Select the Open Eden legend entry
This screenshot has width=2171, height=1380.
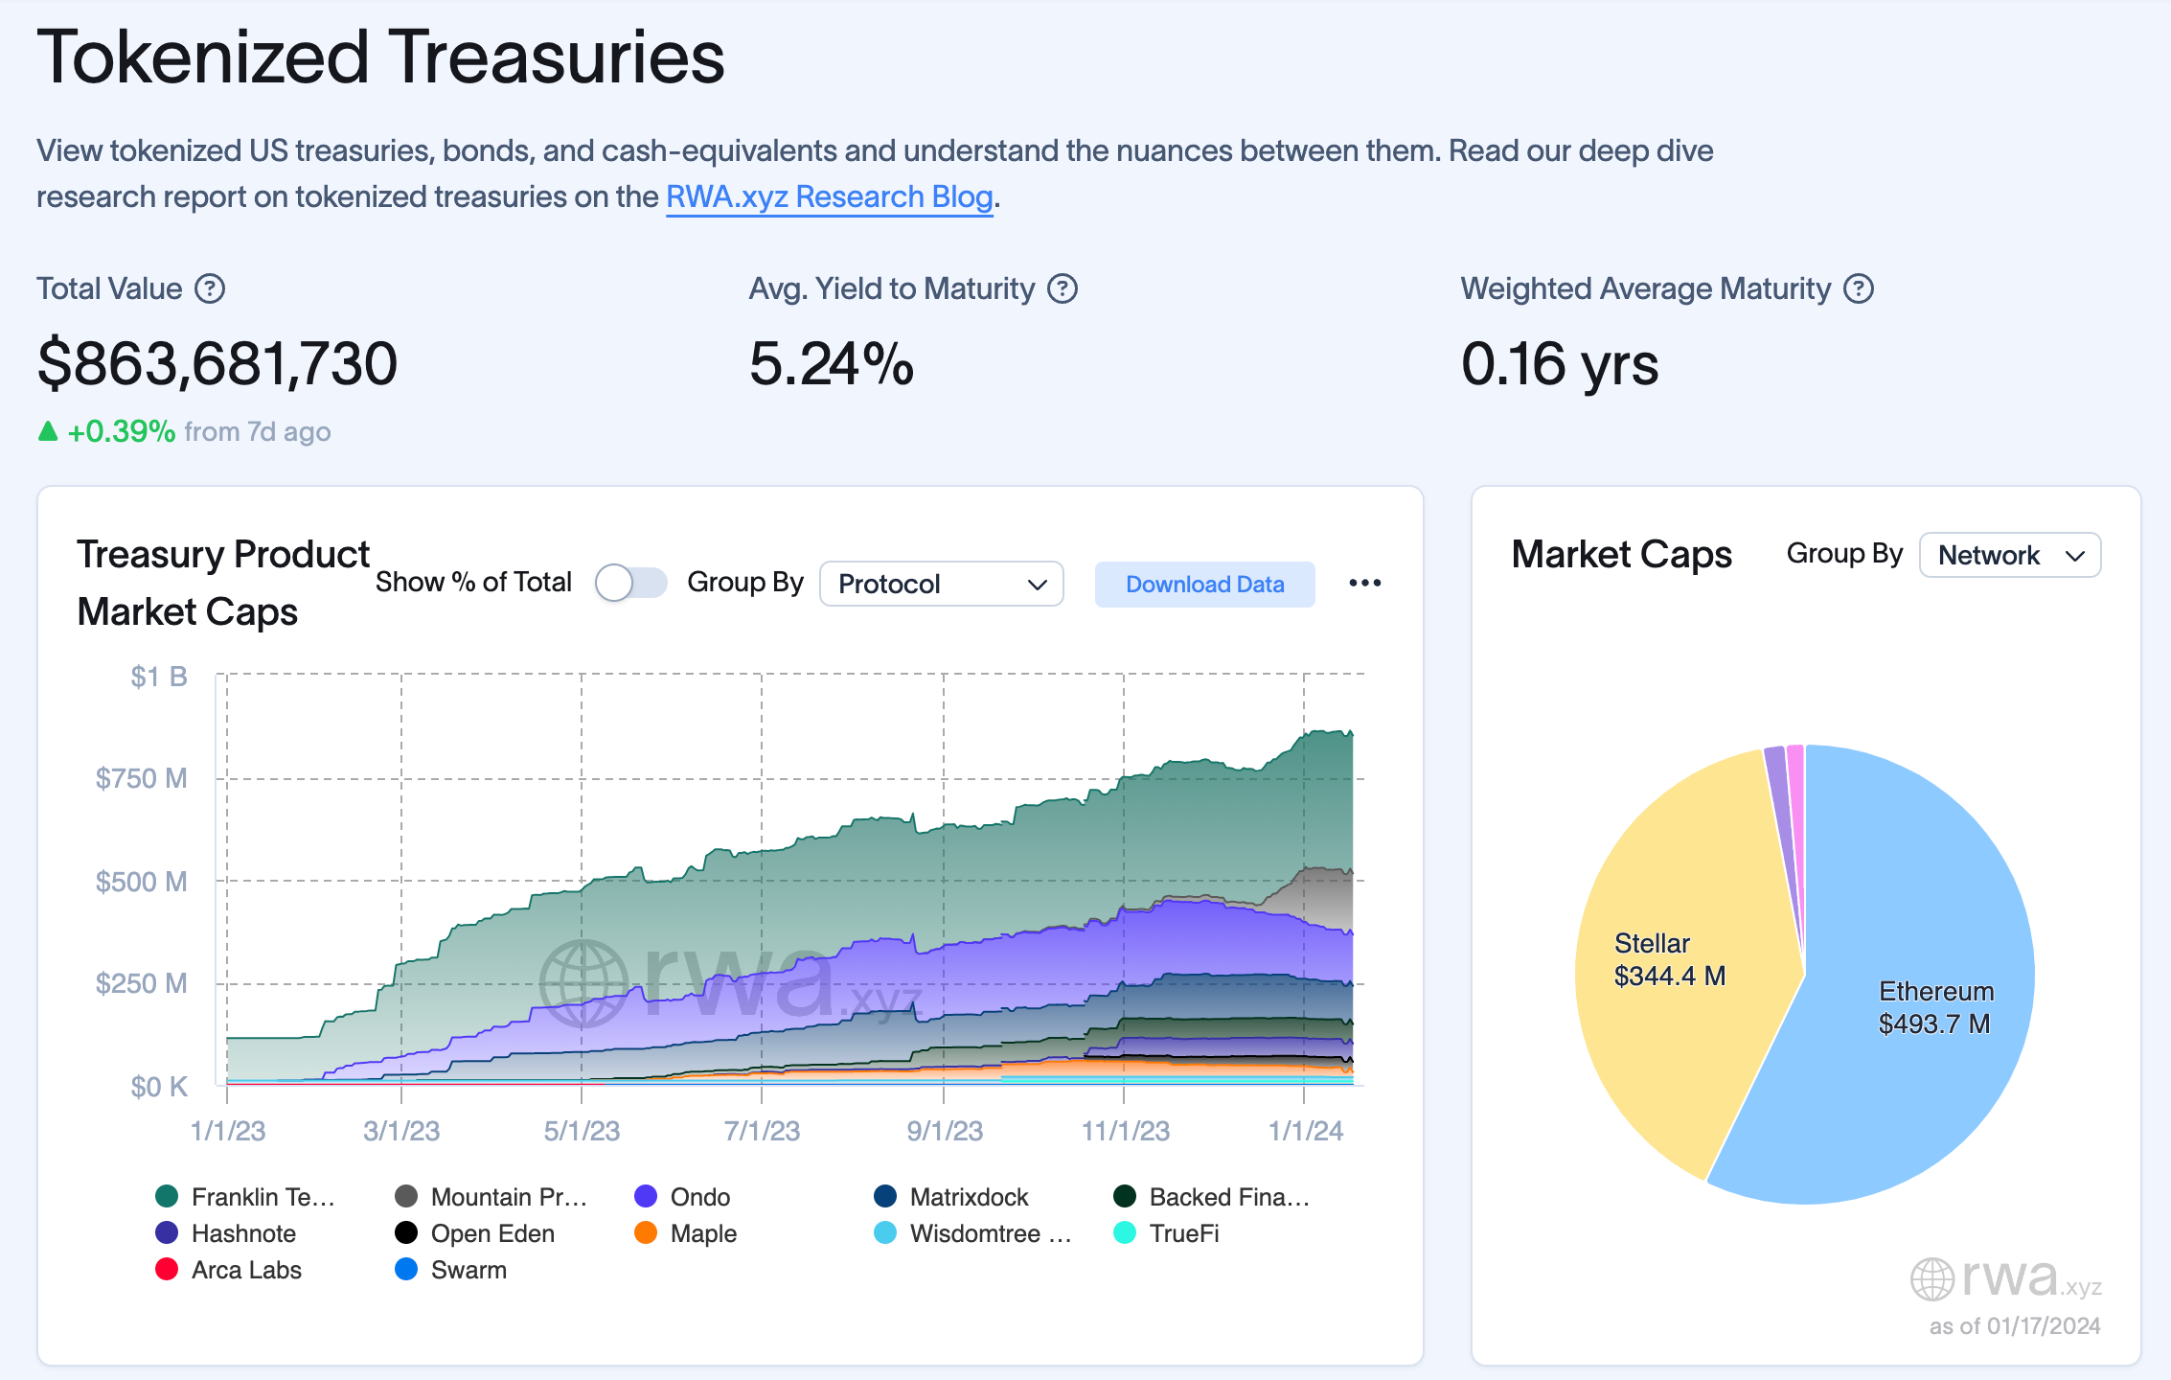491,1232
